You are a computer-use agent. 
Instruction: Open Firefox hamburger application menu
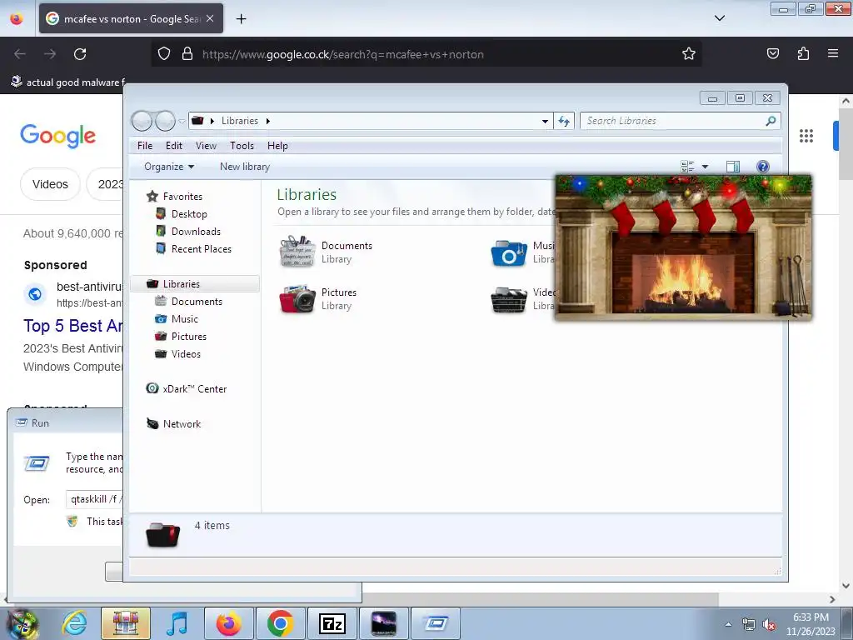point(833,53)
